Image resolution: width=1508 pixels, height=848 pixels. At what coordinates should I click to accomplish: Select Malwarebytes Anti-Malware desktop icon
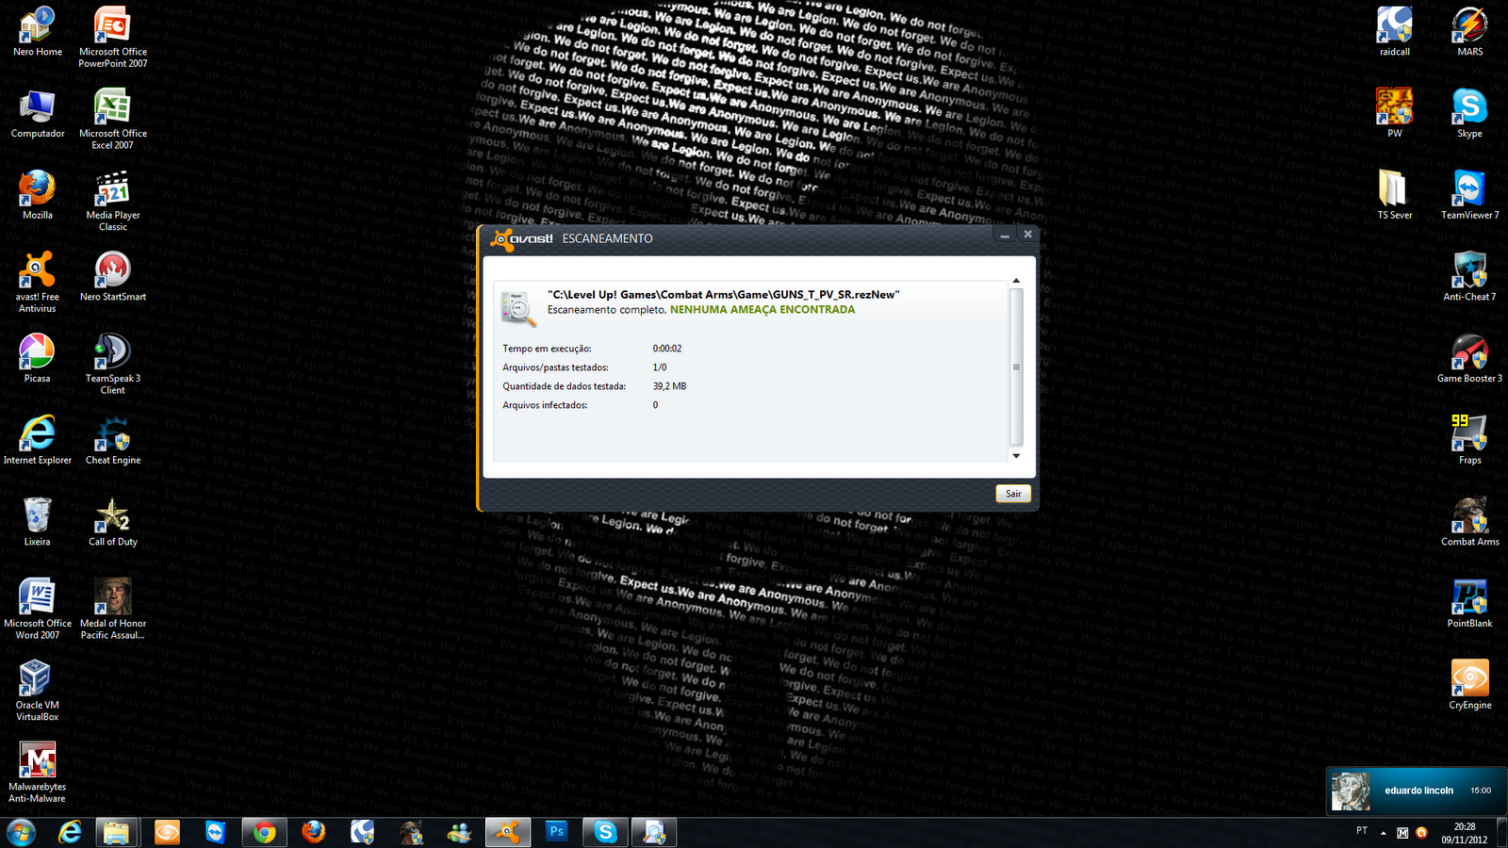click(38, 773)
